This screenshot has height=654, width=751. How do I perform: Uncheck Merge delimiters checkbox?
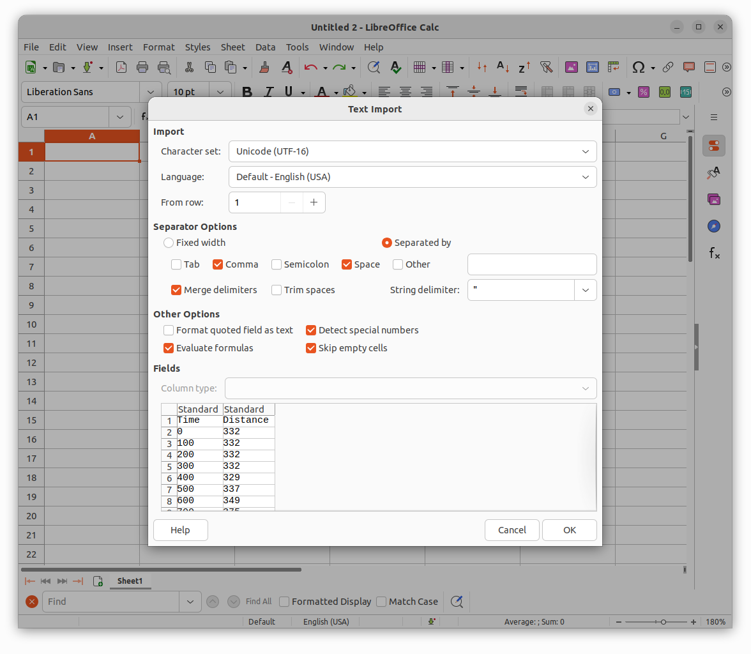click(x=176, y=290)
